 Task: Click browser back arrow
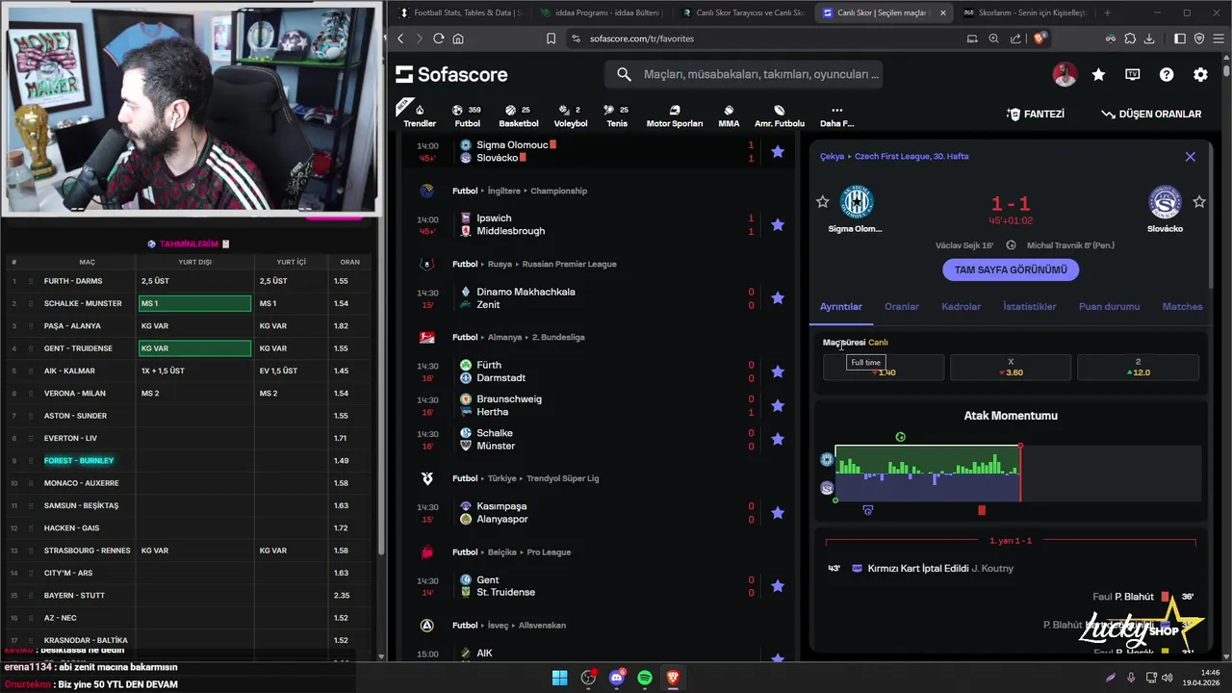point(401,38)
